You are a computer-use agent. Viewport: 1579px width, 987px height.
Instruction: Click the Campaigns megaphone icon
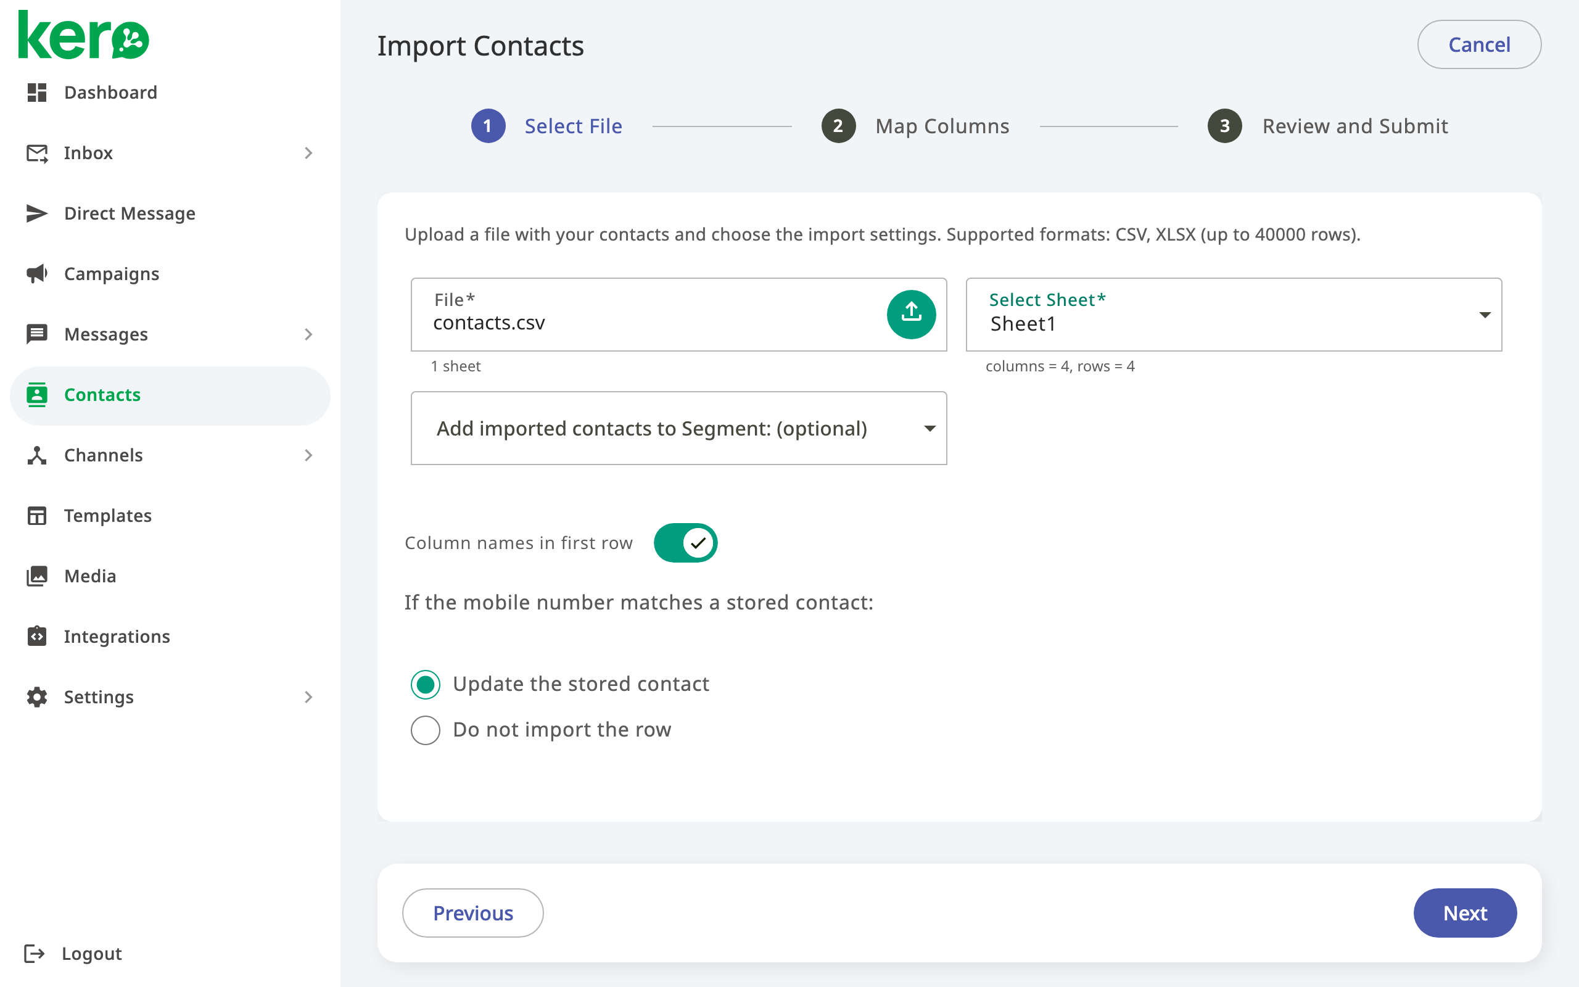36,273
